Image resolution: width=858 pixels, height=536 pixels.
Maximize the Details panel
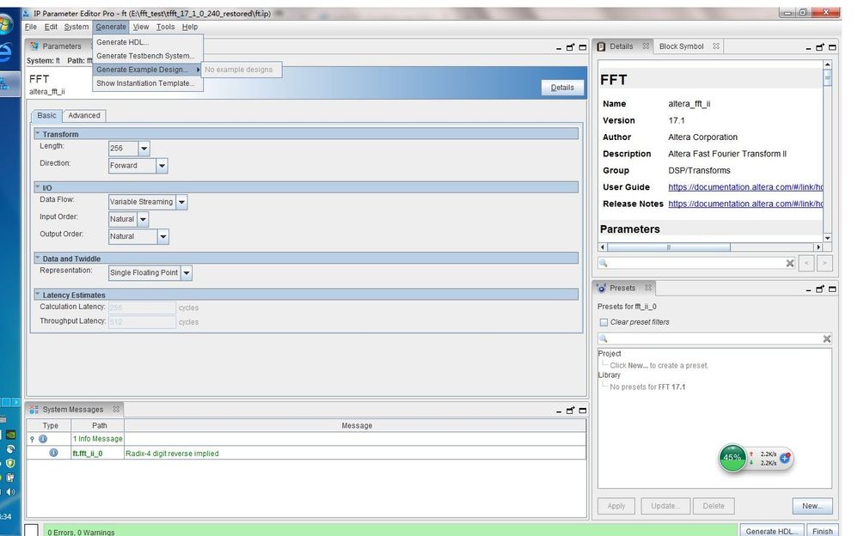[x=832, y=47]
